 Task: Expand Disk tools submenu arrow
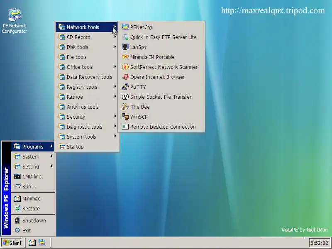click(x=115, y=46)
